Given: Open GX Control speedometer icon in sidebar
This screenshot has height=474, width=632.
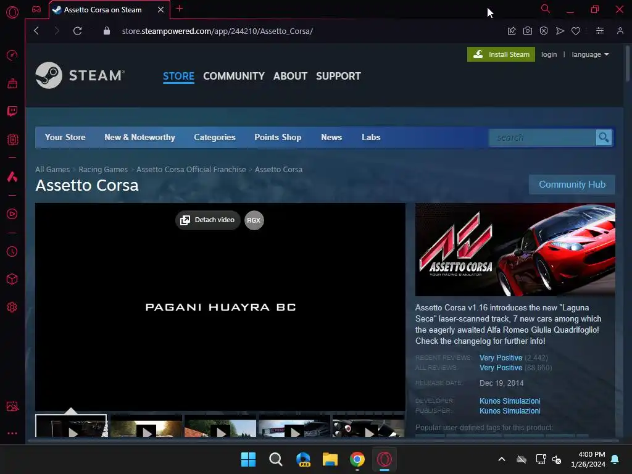Looking at the screenshot, I should [12, 55].
